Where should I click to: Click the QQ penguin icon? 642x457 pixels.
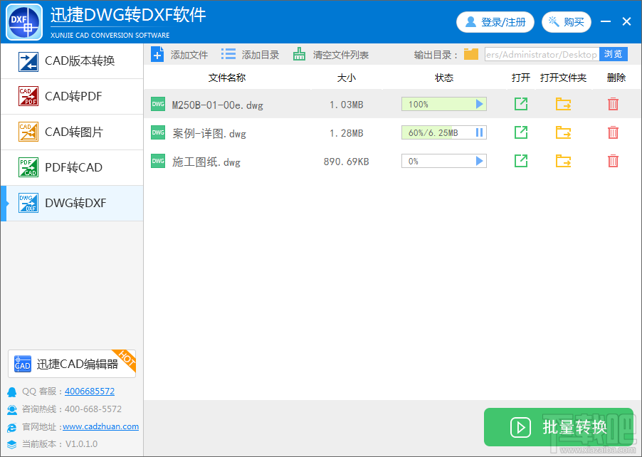(12, 392)
